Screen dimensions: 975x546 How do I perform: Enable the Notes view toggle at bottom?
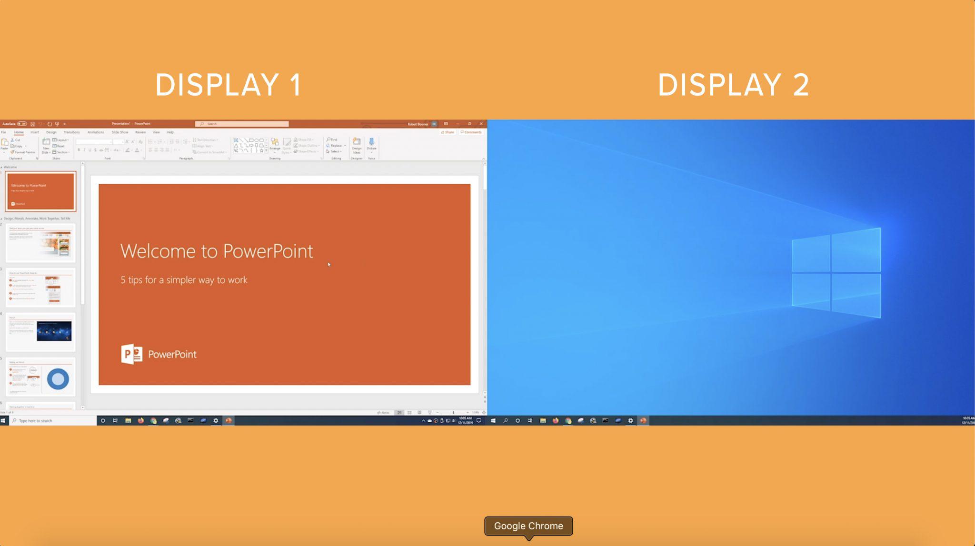tap(384, 411)
